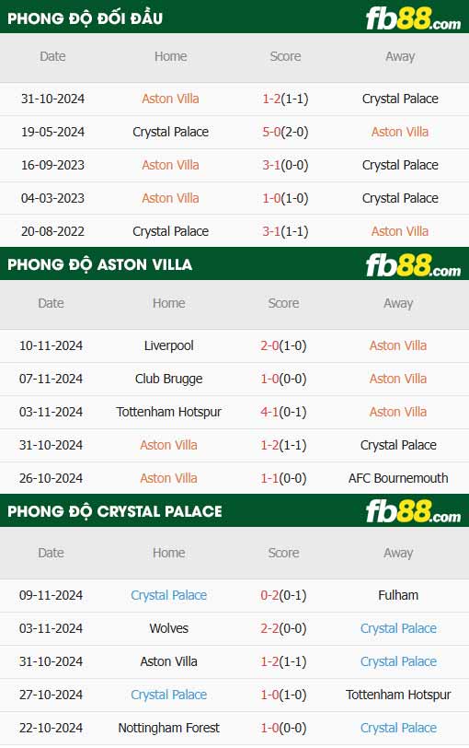This screenshot has width=469, height=748.
Task: Select the Phong Độ Aston Villa section header
Action: pyautogui.click(x=234, y=263)
